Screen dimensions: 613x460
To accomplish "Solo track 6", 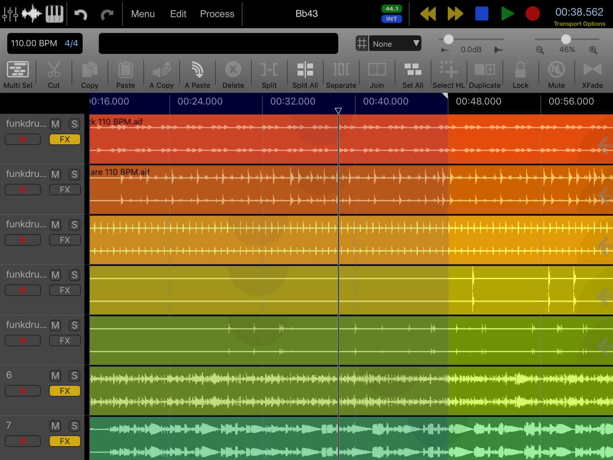I will [74, 376].
